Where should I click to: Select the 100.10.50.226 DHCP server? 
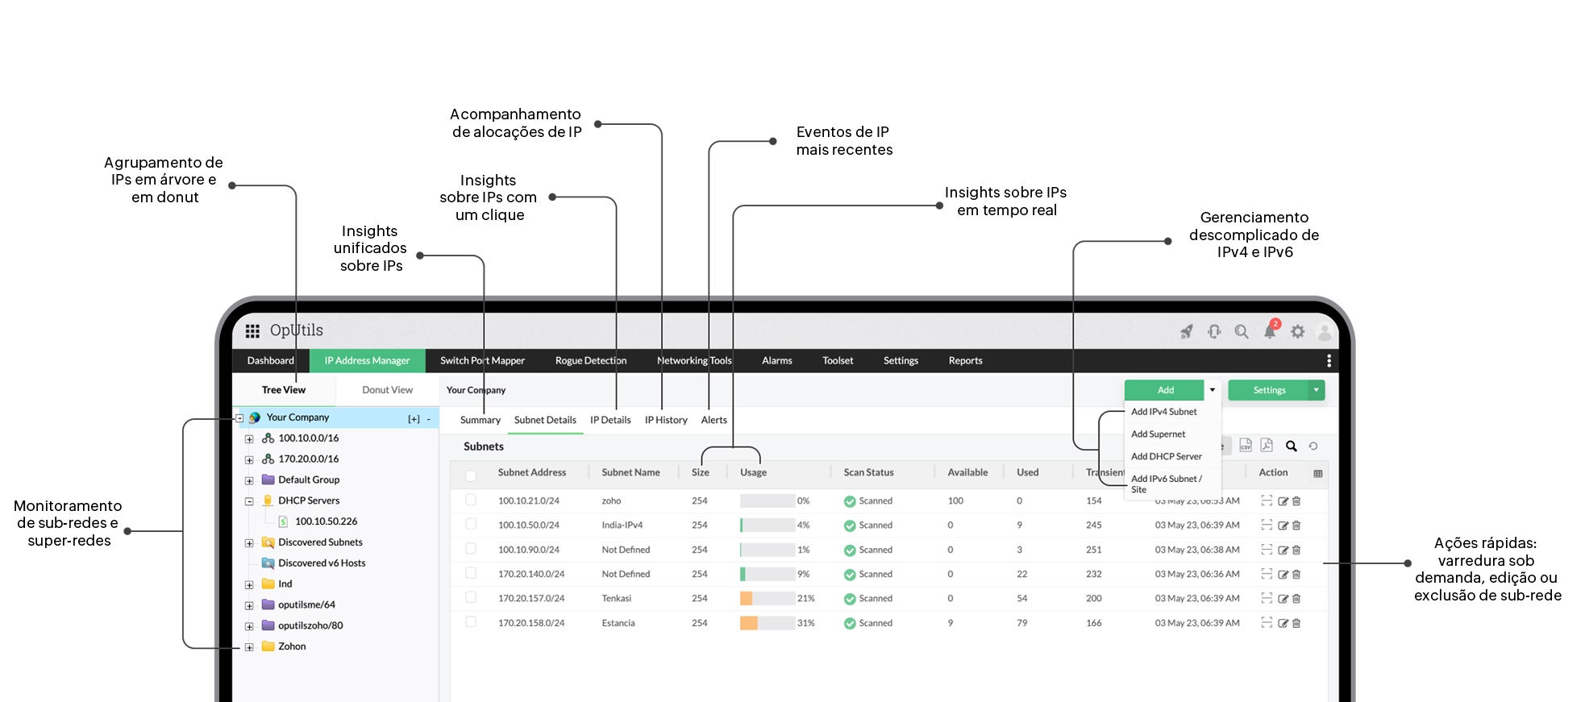click(x=326, y=521)
